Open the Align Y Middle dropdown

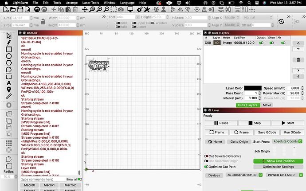(x=231, y=25)
